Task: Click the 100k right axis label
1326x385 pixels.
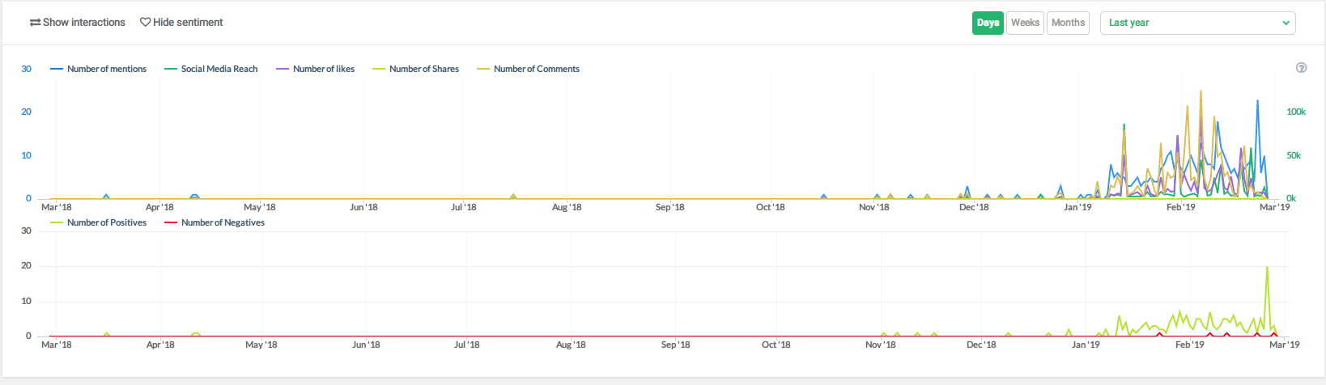Action: click(1296, 112)
